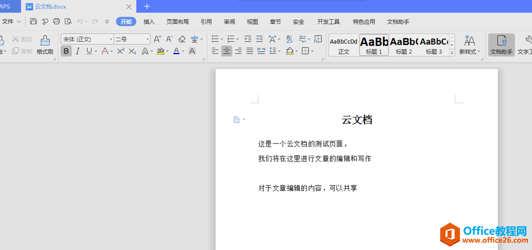Toggle center alignment
Screen dimensions: 532x250
(x=227, y=51)
